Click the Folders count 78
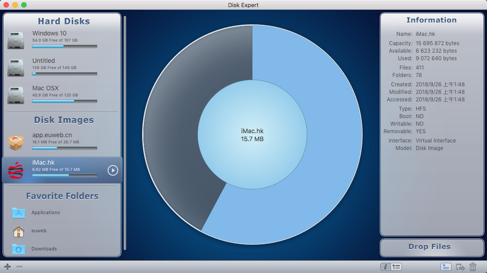487x273 pixels. pos(419,75)
